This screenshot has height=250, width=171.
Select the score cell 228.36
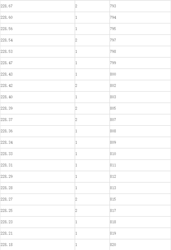(x=38, y=131)
